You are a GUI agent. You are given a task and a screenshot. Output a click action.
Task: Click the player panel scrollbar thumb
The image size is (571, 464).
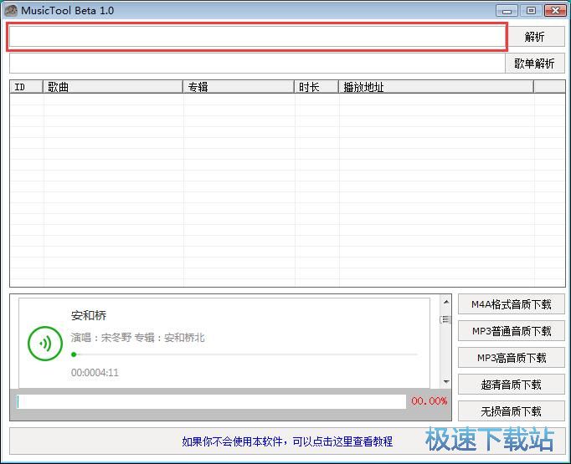pyautogui.click(x=445, y=319)
